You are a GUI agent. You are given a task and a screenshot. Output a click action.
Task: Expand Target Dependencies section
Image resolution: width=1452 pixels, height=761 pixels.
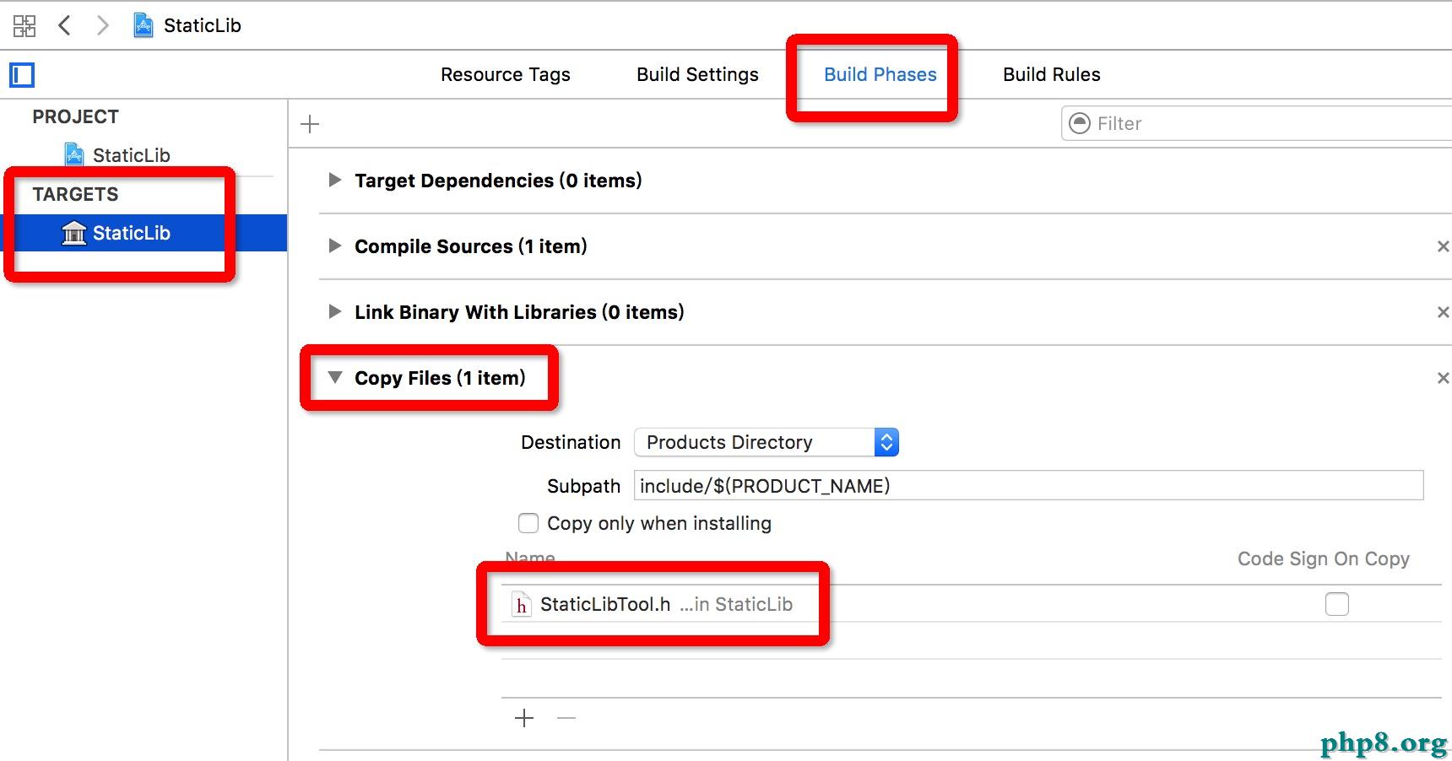(x=335, y=180)
